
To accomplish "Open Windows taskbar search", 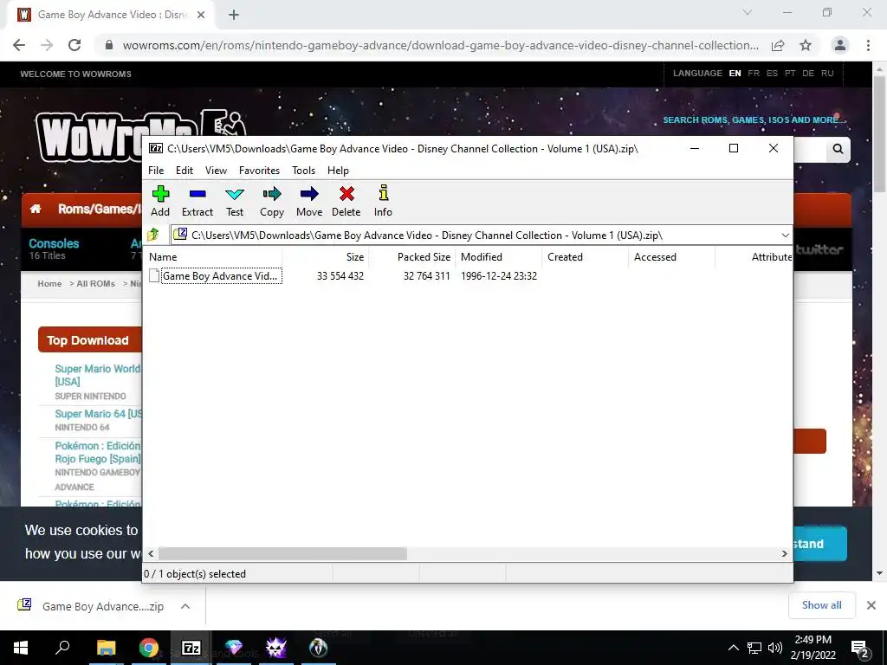I will coord(62,648).
